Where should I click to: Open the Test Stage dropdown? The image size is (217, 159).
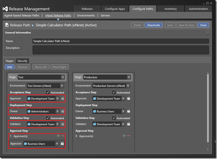click(x=63, y=77)
